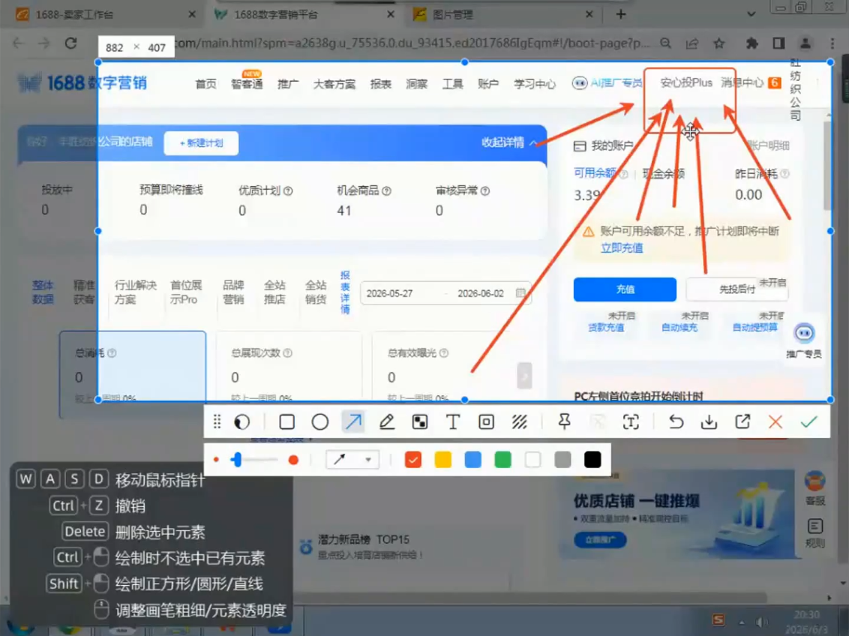
Task: Open the date range picker field
Action: pyautogui.click(x=445, y=293)
